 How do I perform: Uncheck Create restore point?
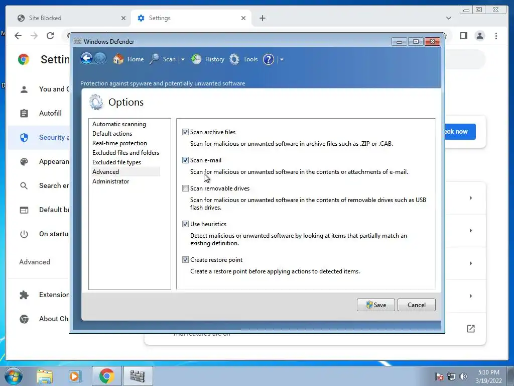[x=186, y=260]
